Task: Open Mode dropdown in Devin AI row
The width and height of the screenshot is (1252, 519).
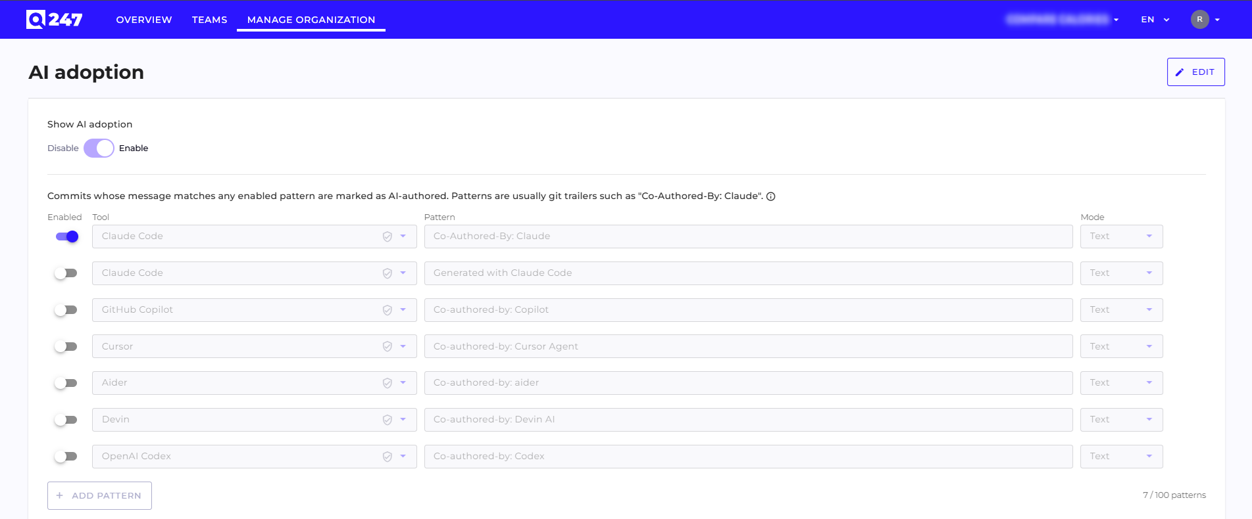Action: [x=1121, y=420]
